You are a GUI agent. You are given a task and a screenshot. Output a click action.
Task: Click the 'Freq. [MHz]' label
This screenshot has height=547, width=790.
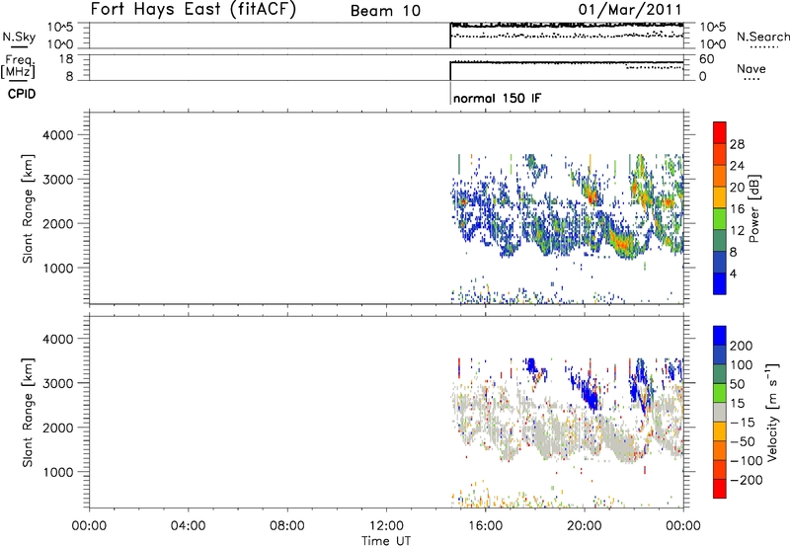18,67
